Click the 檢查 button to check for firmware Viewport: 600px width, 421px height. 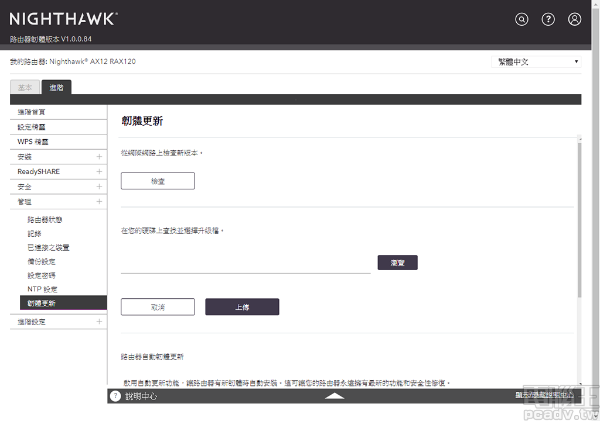[158, 181]
